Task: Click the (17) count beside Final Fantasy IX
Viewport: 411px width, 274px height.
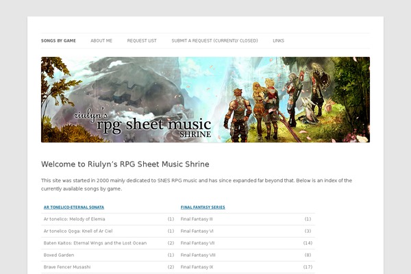Action: click(308, 267)
